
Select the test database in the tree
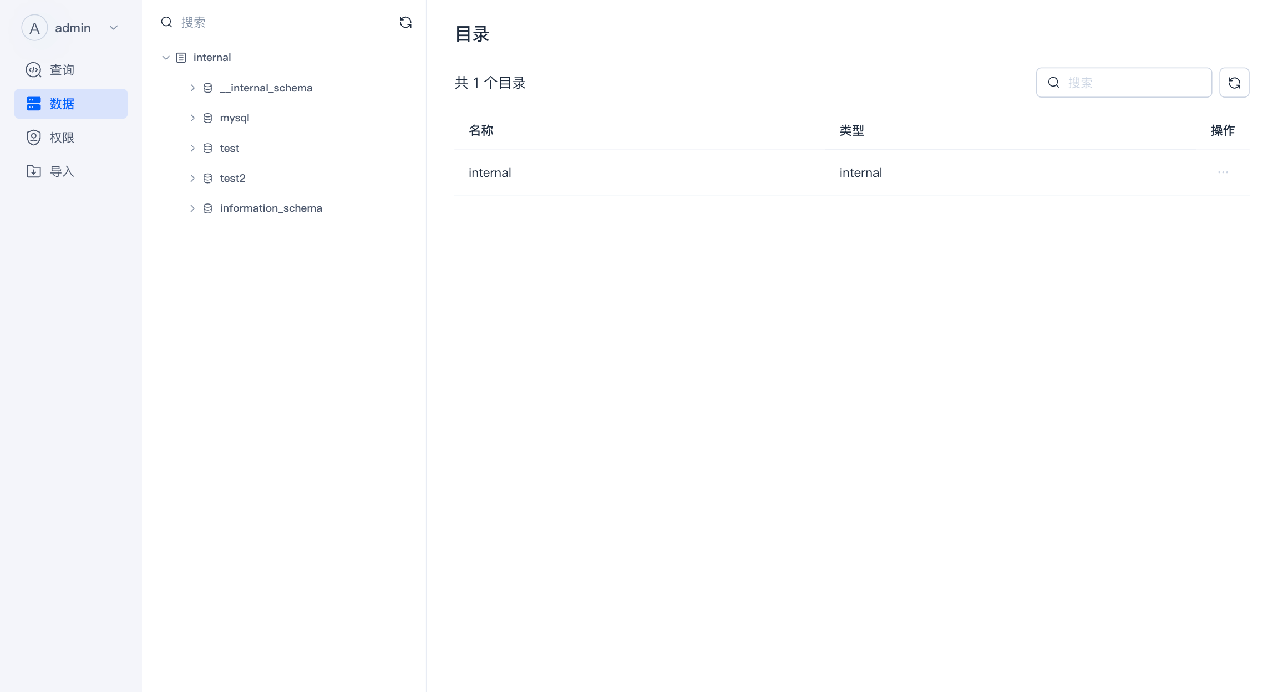[229, 148]
